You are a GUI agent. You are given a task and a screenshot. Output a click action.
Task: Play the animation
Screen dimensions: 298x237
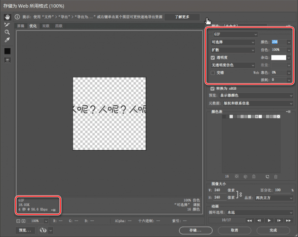269,220
